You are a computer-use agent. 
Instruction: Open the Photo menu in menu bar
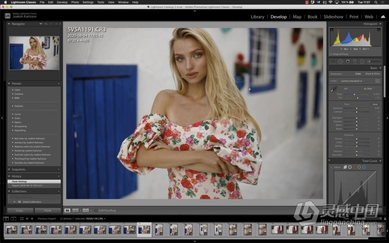coord(75,2)
